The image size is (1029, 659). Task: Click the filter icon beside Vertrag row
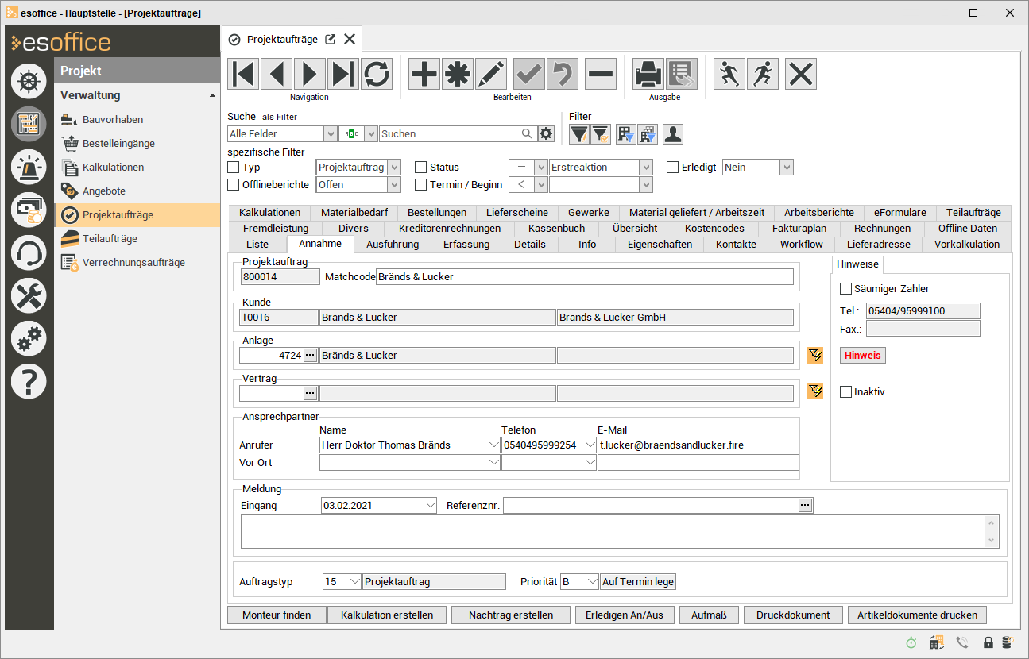click(x=814, y=391)
